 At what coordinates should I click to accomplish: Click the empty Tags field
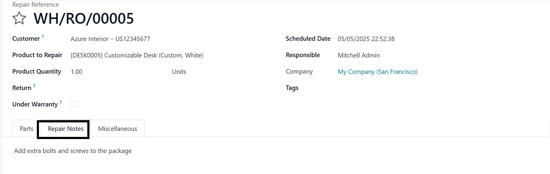tap(385, 88)
